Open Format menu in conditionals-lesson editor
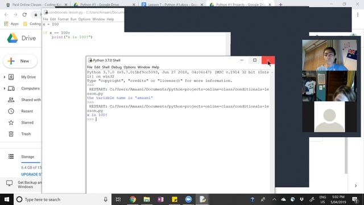The image size is (364, 205). click(x=63, y=19)
